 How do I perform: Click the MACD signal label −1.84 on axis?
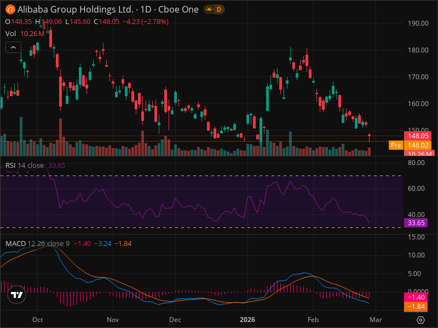pos(416,307)
